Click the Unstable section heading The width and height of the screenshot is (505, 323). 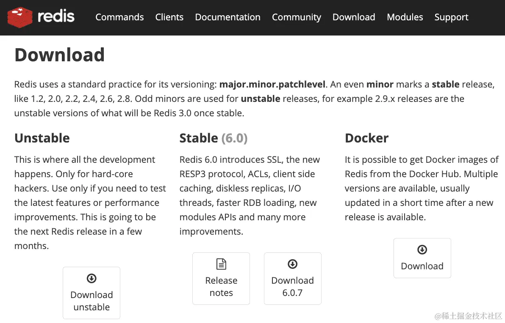point(42,138)
